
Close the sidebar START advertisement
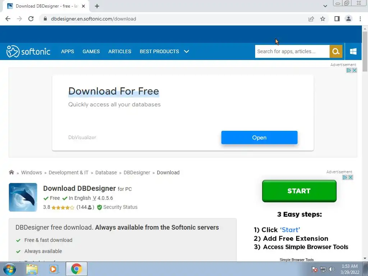[x=350, y=178]
